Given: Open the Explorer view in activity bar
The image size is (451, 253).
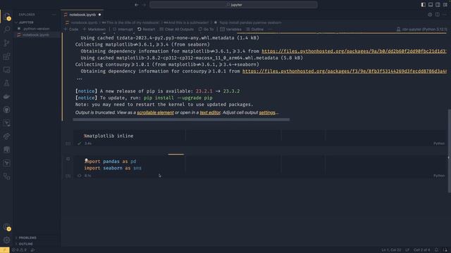Looking at the screenshot, I should click(x=6, y=15).
